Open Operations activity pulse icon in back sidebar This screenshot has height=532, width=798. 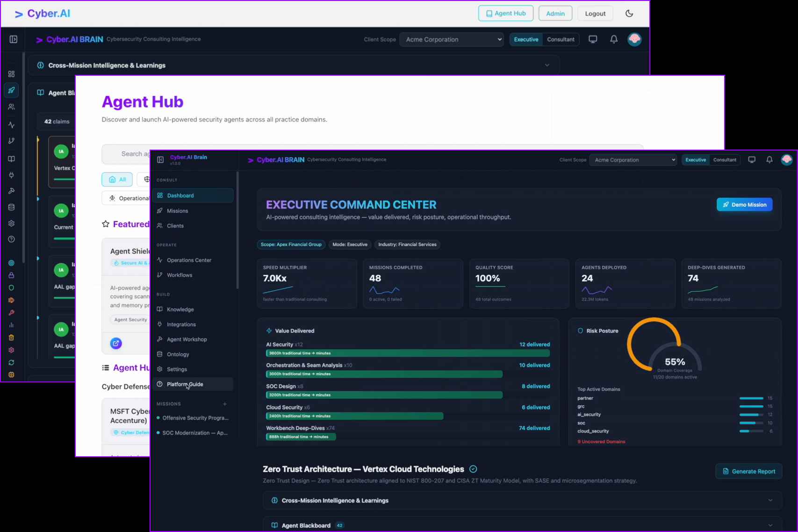point(11,125)
